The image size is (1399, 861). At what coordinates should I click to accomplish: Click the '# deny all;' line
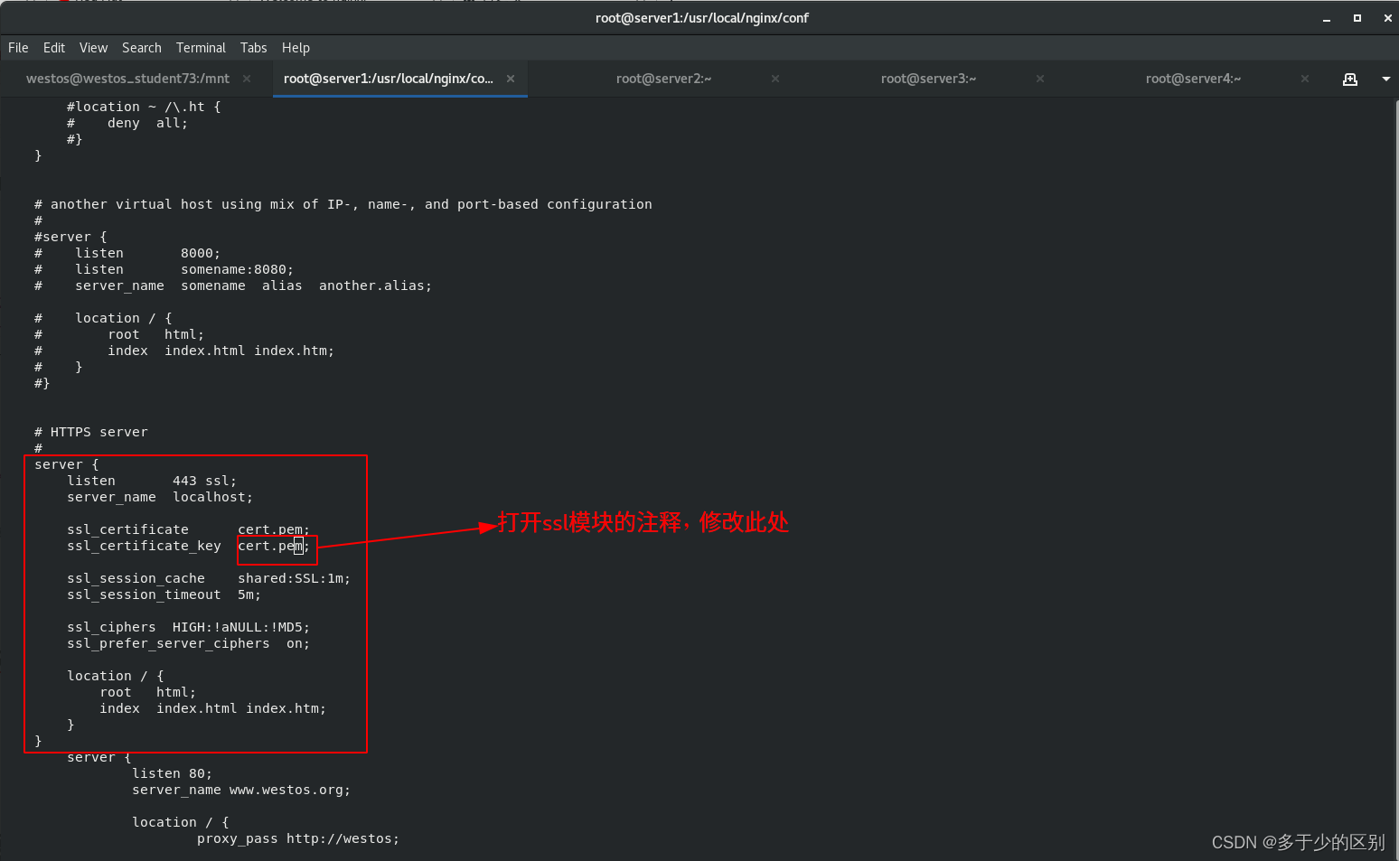(127, 123)
